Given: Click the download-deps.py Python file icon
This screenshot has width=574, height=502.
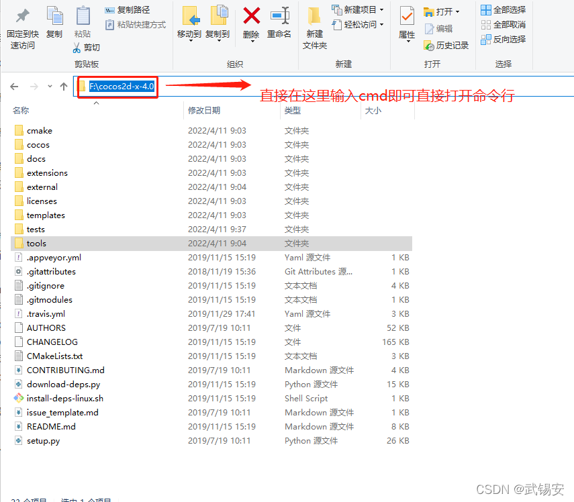Looking at the screenshot, I should [19, 384].
